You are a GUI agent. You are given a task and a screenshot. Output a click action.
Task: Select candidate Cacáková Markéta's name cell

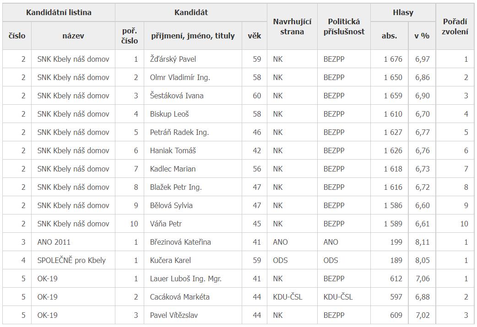point(179,297)
